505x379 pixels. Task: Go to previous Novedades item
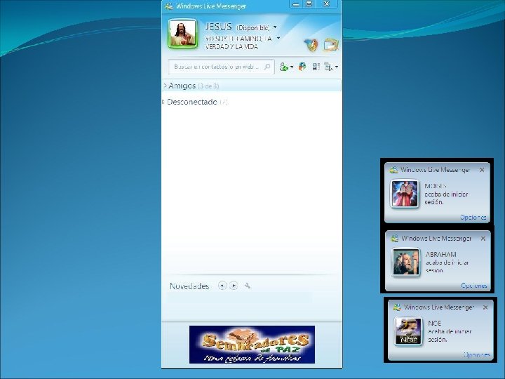point(222,286)
